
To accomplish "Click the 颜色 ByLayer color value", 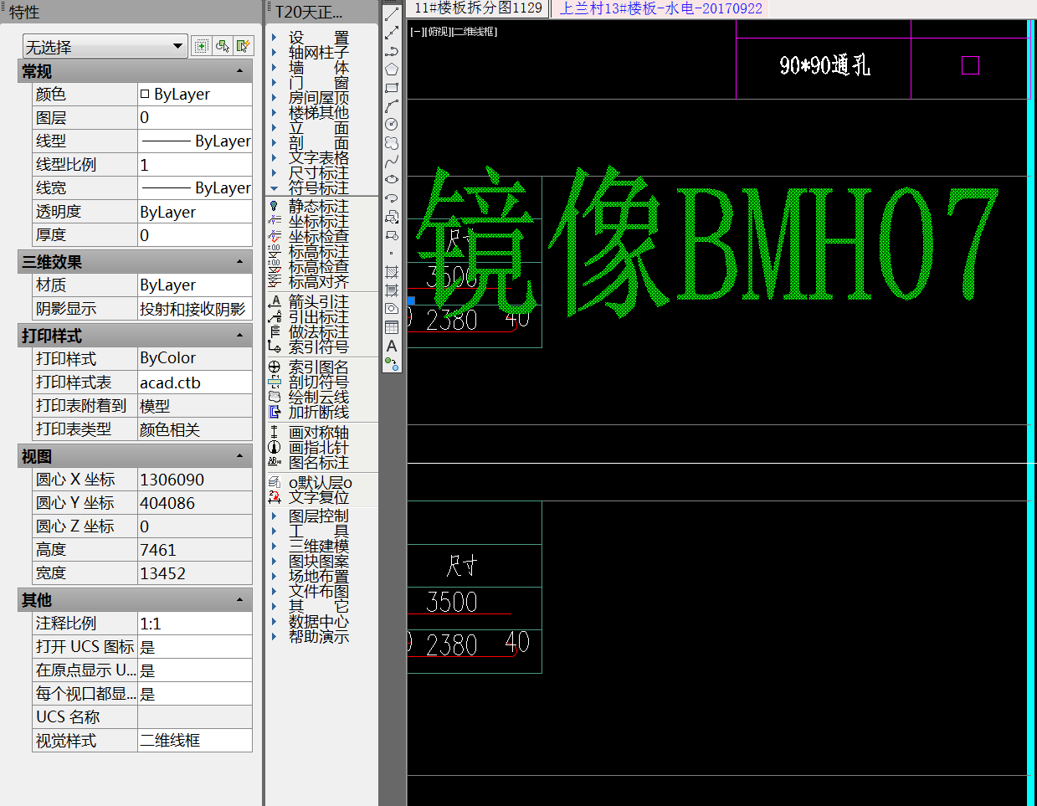I will pyautogui.click(x=194, y=95).
